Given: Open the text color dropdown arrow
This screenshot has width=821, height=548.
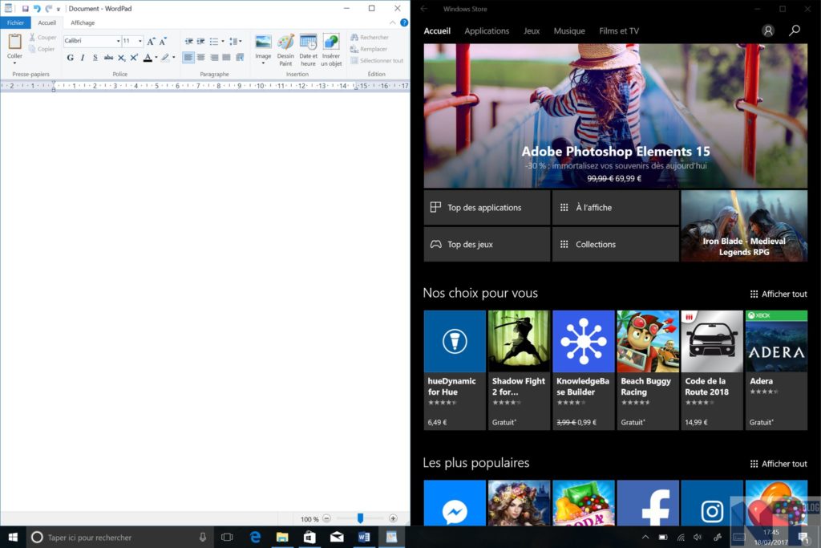Looking at the screenshot, I should [156, 58].
